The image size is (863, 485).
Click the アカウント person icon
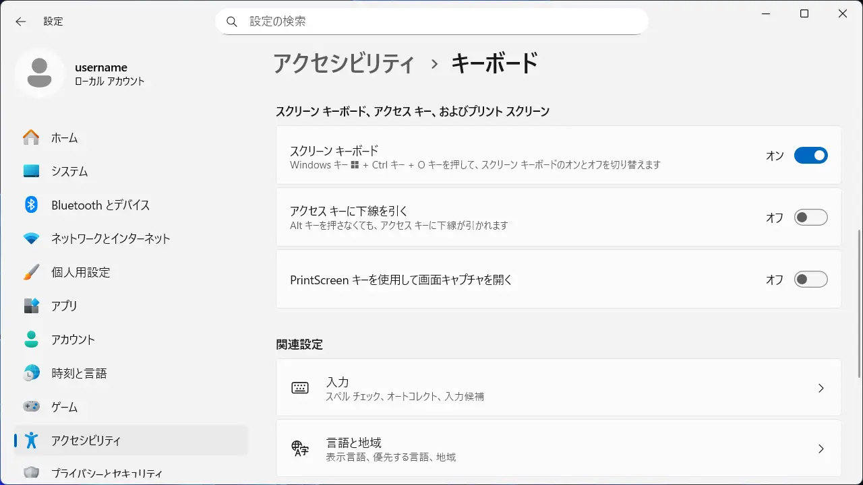coord(31,339)
